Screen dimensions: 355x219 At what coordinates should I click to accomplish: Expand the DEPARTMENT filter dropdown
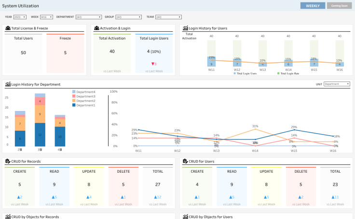click(x=89, y=17)
